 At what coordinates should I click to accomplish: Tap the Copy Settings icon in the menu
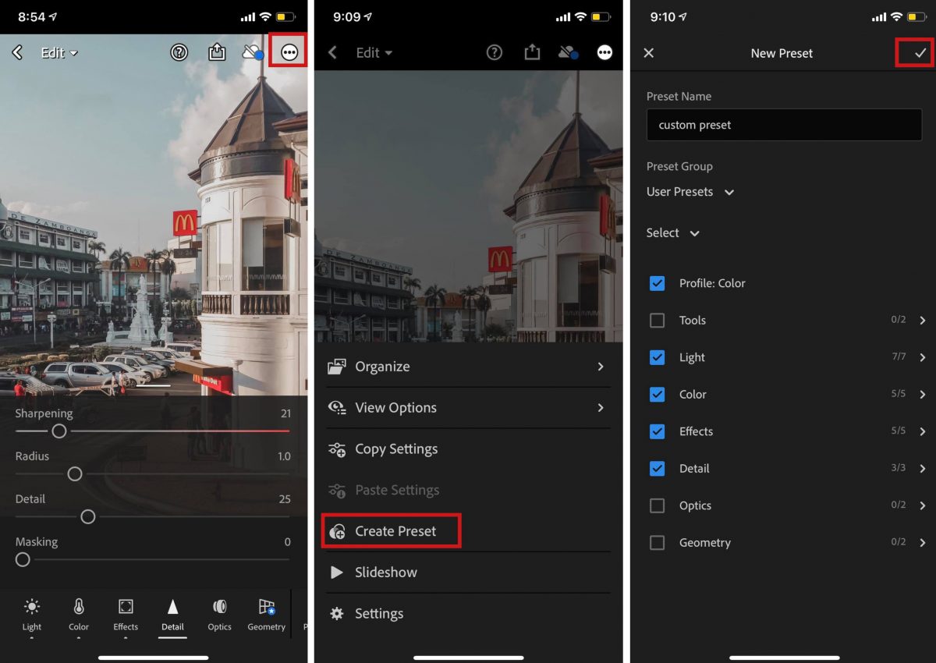point(337,449)
